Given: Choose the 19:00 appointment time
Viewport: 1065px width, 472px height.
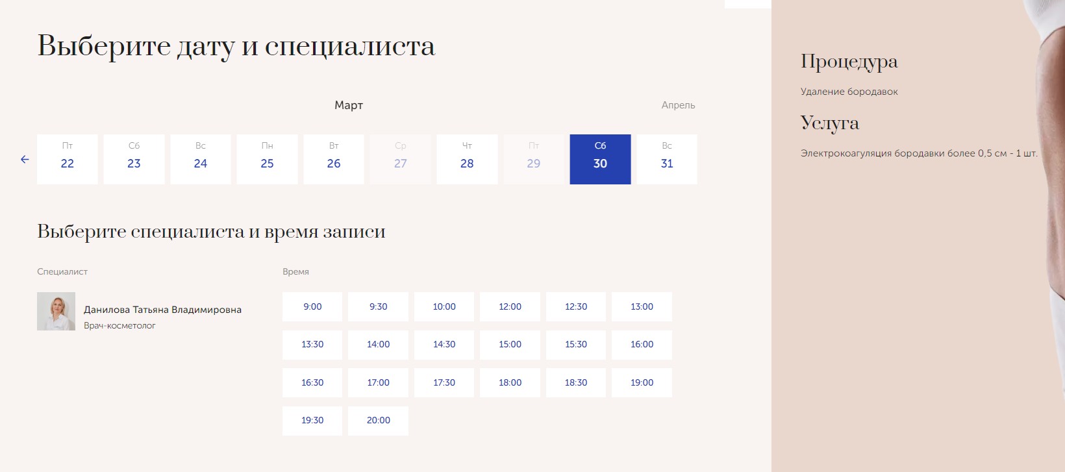Looking at the screenshot, I should (642, 382).
